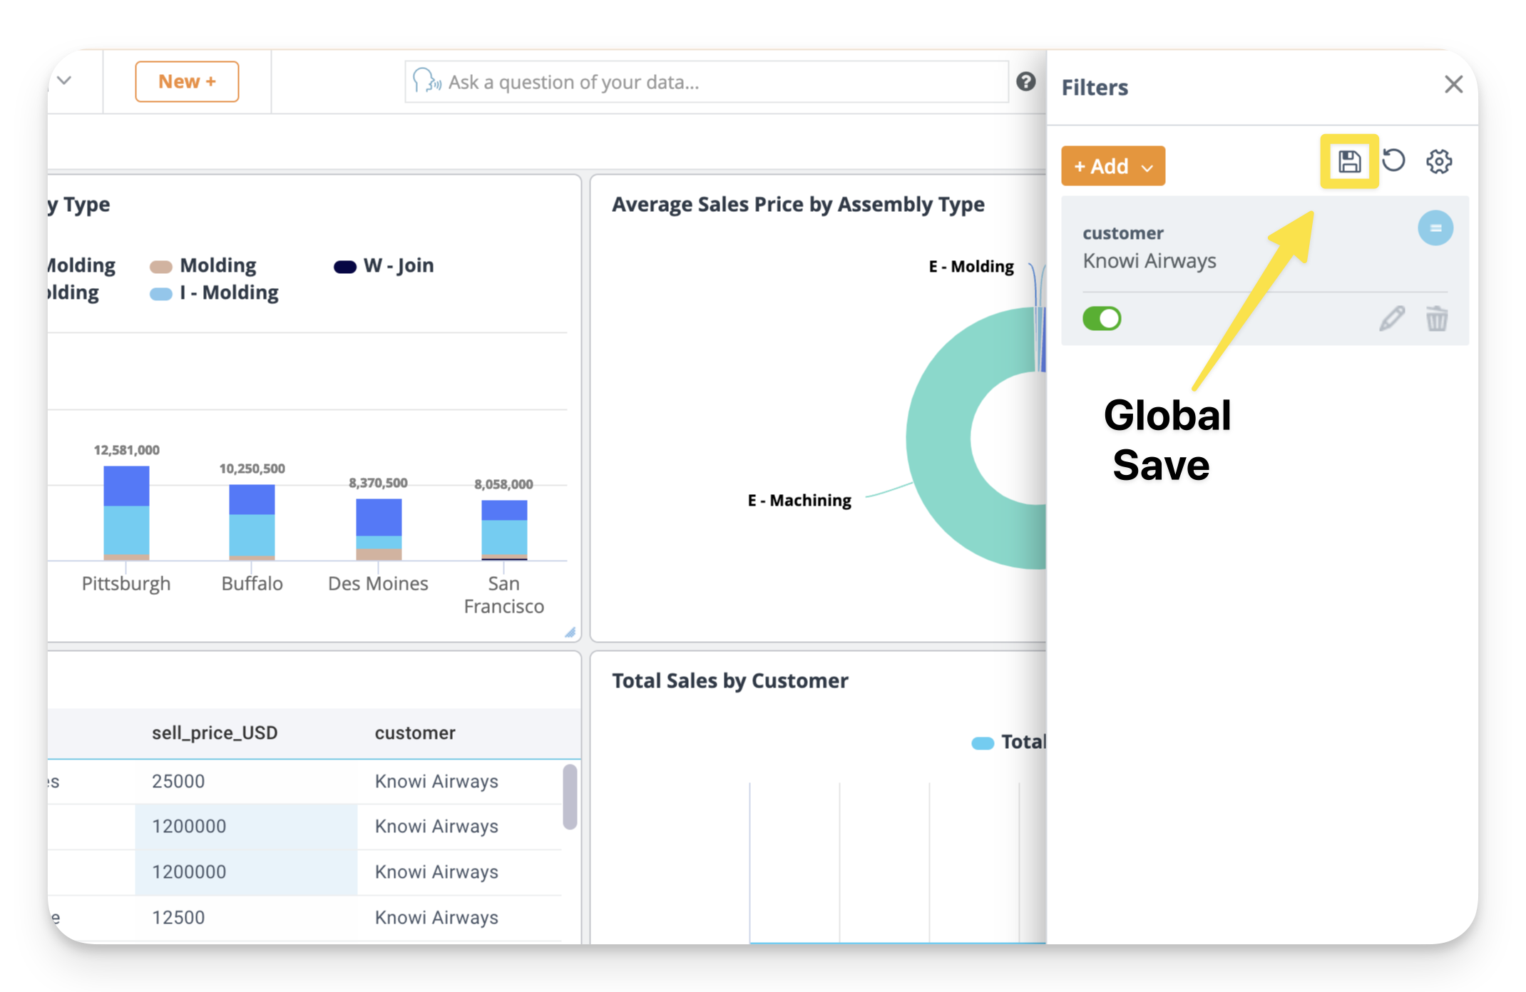Delete the customer filter with trash icon

[1436, 318]
